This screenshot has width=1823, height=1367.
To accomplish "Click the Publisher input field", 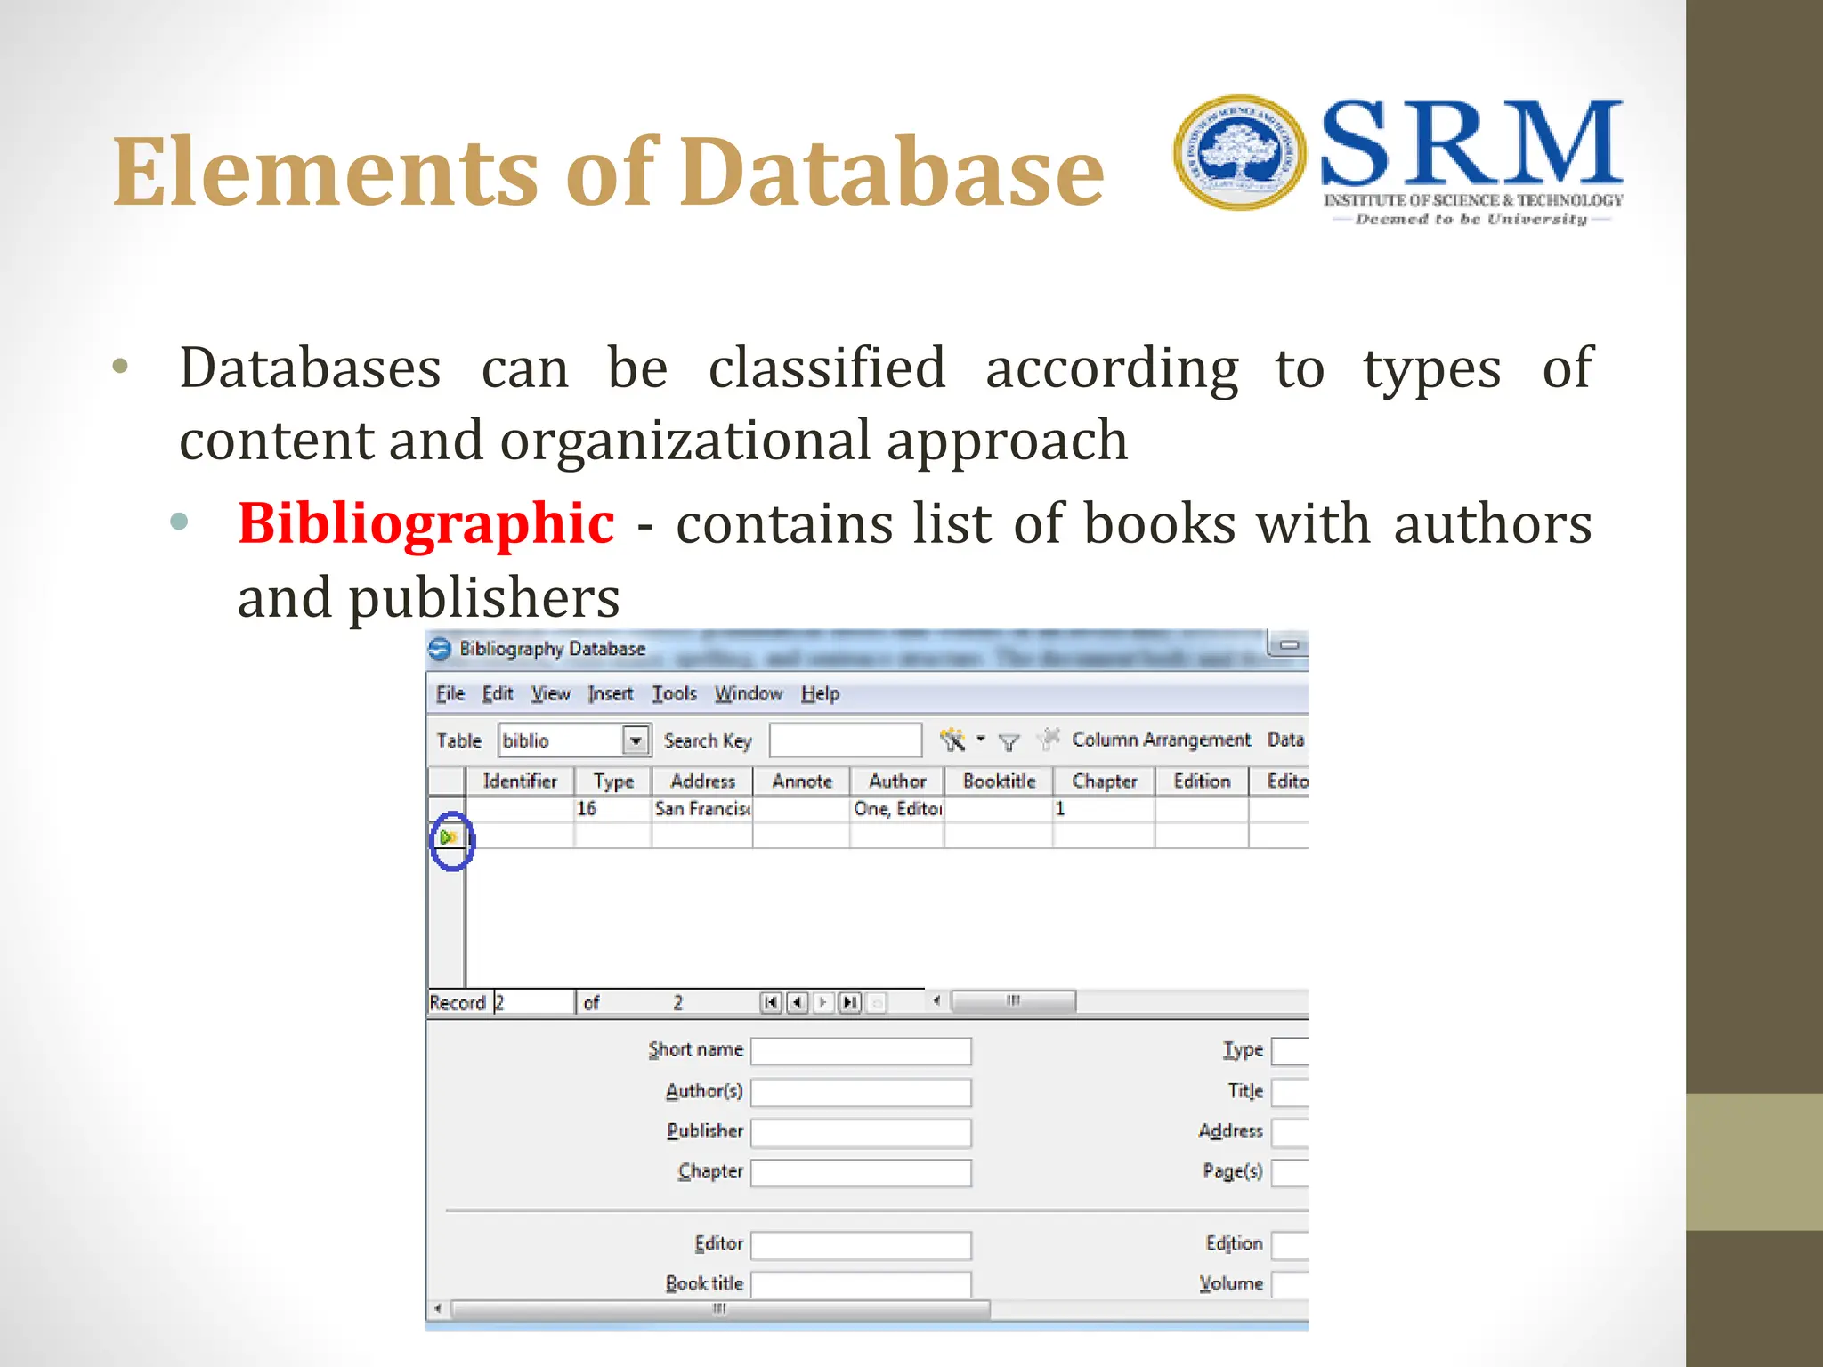I will click(x=861, y=1132).
